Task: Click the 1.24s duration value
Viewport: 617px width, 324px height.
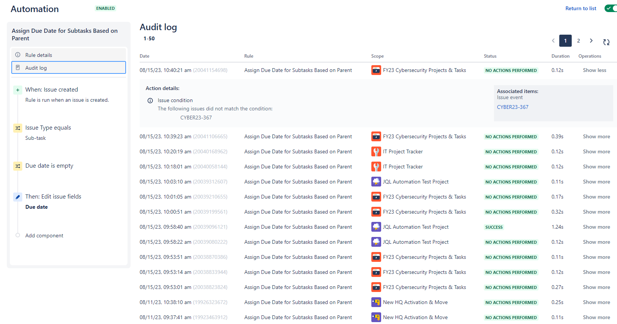Action: (557, 227)
